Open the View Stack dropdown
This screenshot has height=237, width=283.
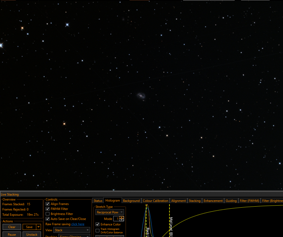pyautogui.click(x=72, y=230)
